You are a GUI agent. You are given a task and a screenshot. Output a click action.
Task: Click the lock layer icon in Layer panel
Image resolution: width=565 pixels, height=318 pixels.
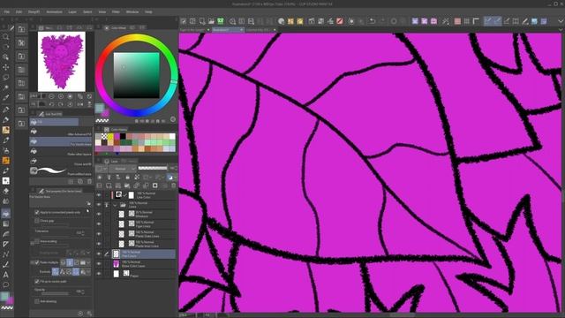pyautogui.click(x=127, y=177)
